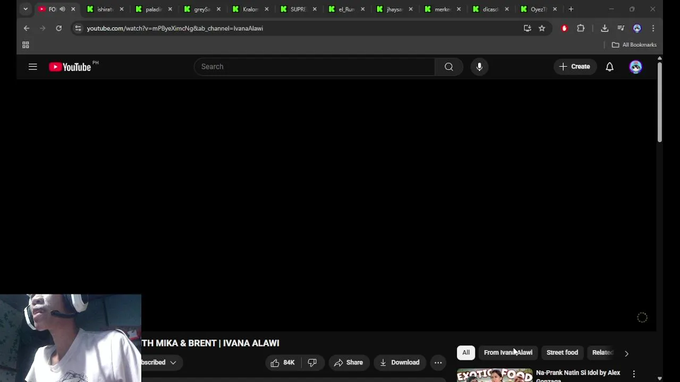The width and height of the screenshot is (680, 382).
Task: Open more actions ellipsis below video
Action: coord(438,362)
